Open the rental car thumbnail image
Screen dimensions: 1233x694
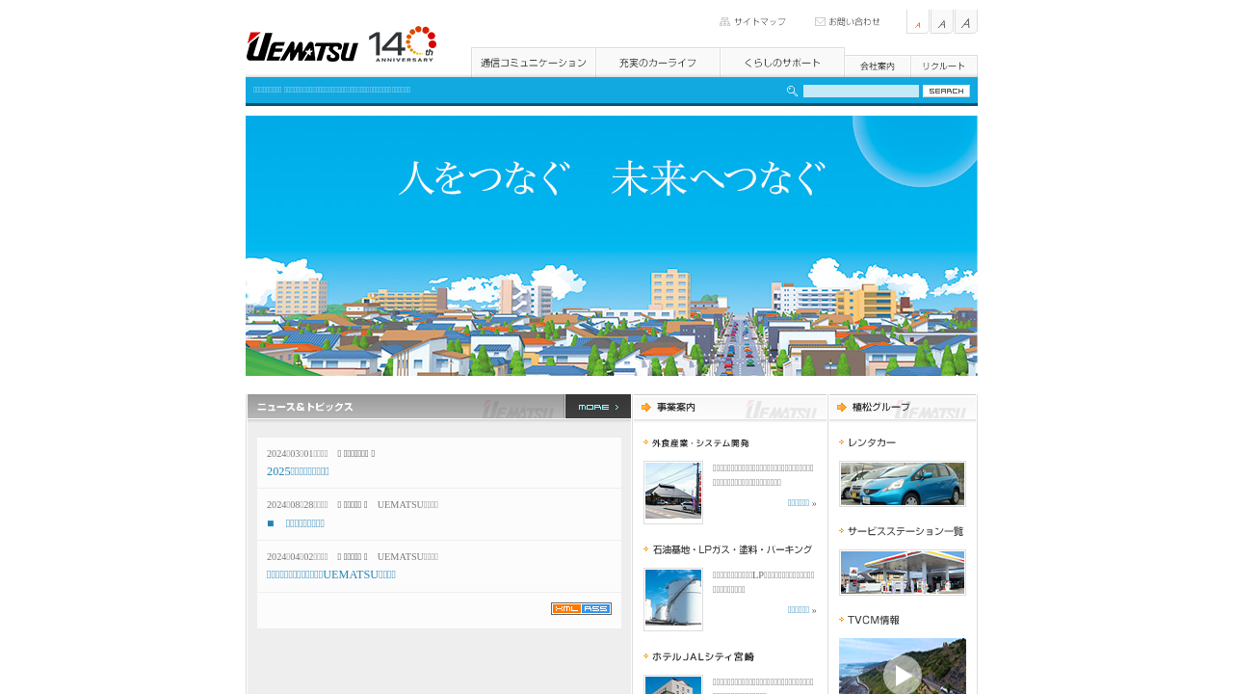(x=902, y=484)
